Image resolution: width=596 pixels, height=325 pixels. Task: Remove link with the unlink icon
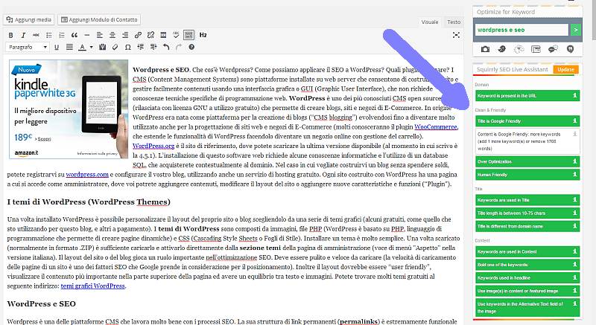150,35
